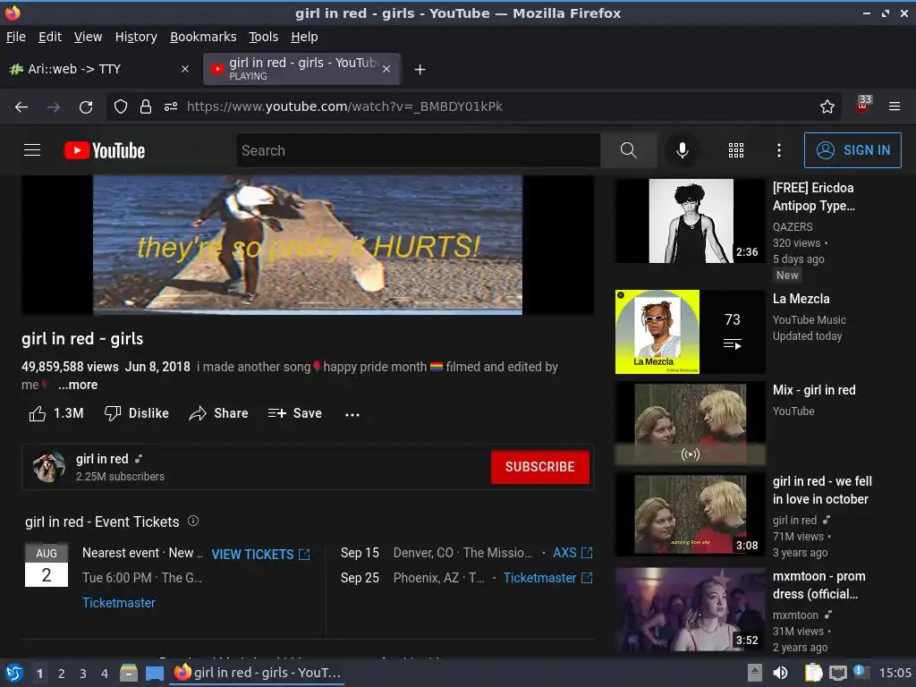916x687 pixels.
Task: Reload the page
Action: coord(86,107)
